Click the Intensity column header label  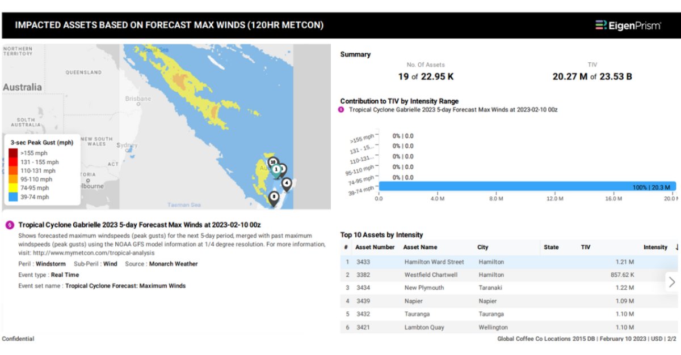click(655, 247)
